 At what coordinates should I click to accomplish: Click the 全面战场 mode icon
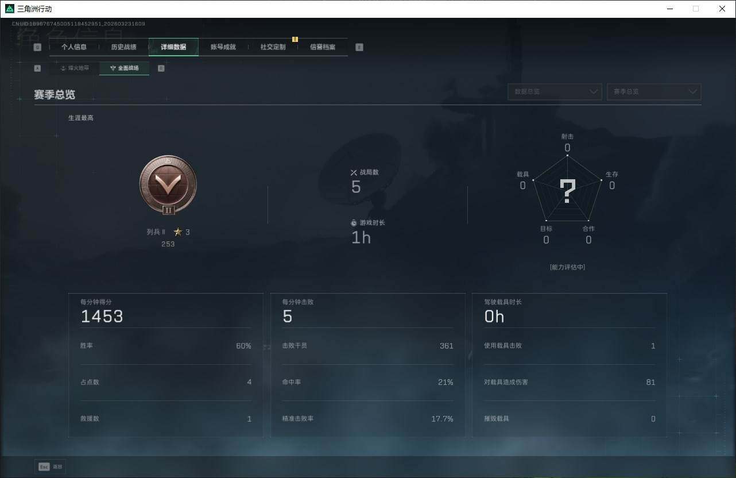[x=113, y=68]
